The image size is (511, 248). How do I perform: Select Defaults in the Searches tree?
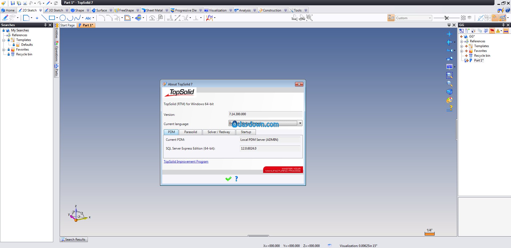click(x=27, y=45)
